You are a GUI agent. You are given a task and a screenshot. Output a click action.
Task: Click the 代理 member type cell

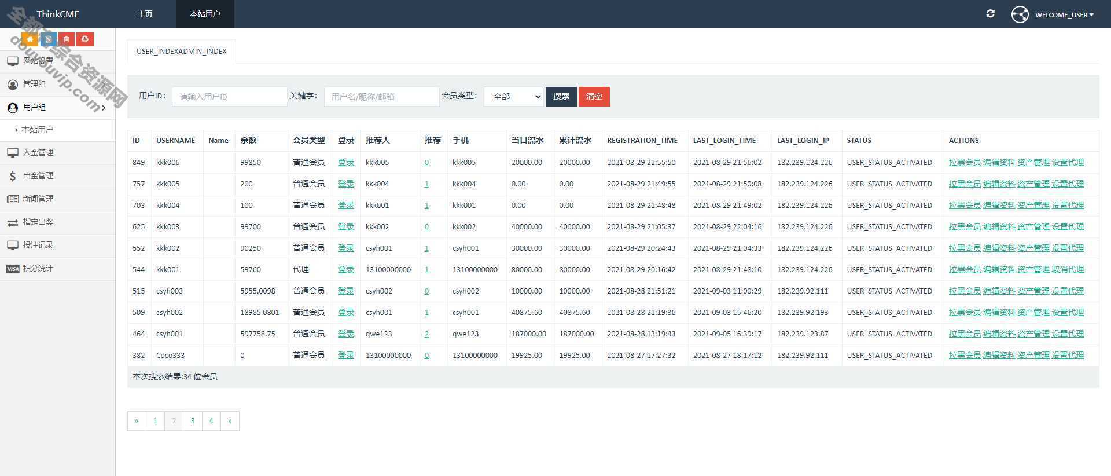pyautogui.click(x=301, y=269)
